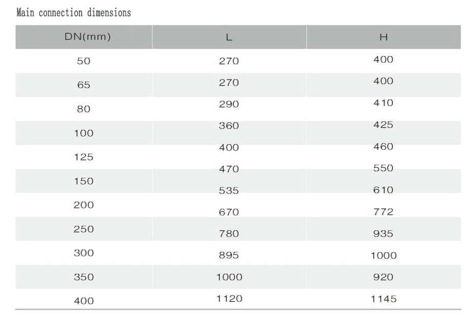
Task: Select the DN 300 cell
Action: point(84,253)
